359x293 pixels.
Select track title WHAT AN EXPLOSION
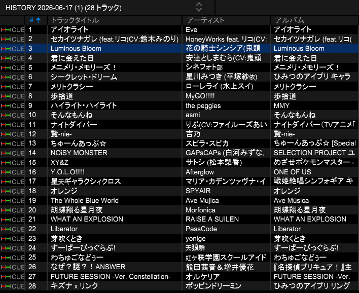click(x=87, y=219)
